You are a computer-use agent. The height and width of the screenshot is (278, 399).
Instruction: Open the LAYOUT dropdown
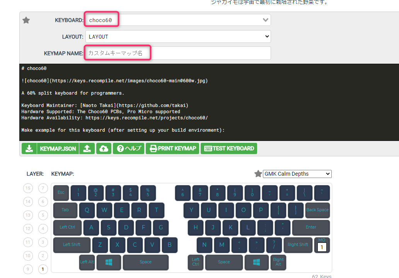point(178,37)
